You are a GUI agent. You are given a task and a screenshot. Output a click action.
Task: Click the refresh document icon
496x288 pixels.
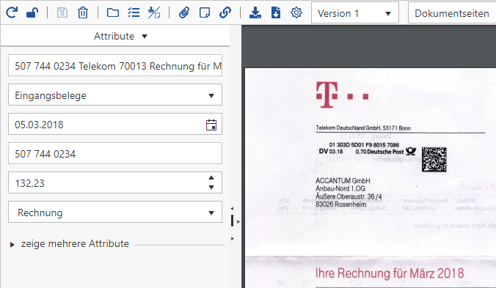click(x=12, y=13)
